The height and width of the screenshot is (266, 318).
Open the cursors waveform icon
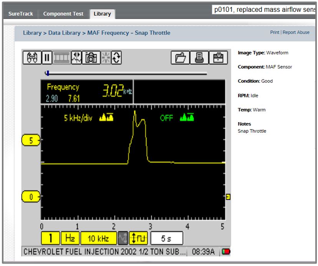click(x=76, y=58)
